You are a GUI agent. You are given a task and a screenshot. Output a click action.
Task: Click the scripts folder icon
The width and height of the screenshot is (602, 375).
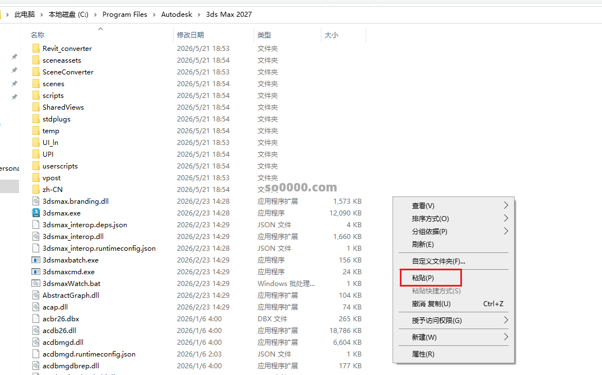point(36,96)
